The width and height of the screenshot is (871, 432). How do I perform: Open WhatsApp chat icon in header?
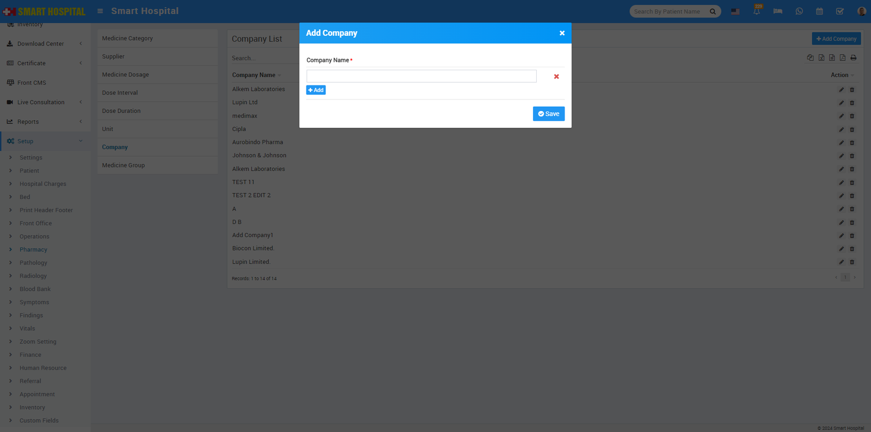[x=799, y=11]
